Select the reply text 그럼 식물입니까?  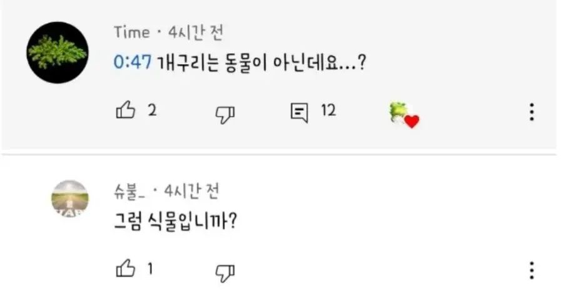coord(176,221)
